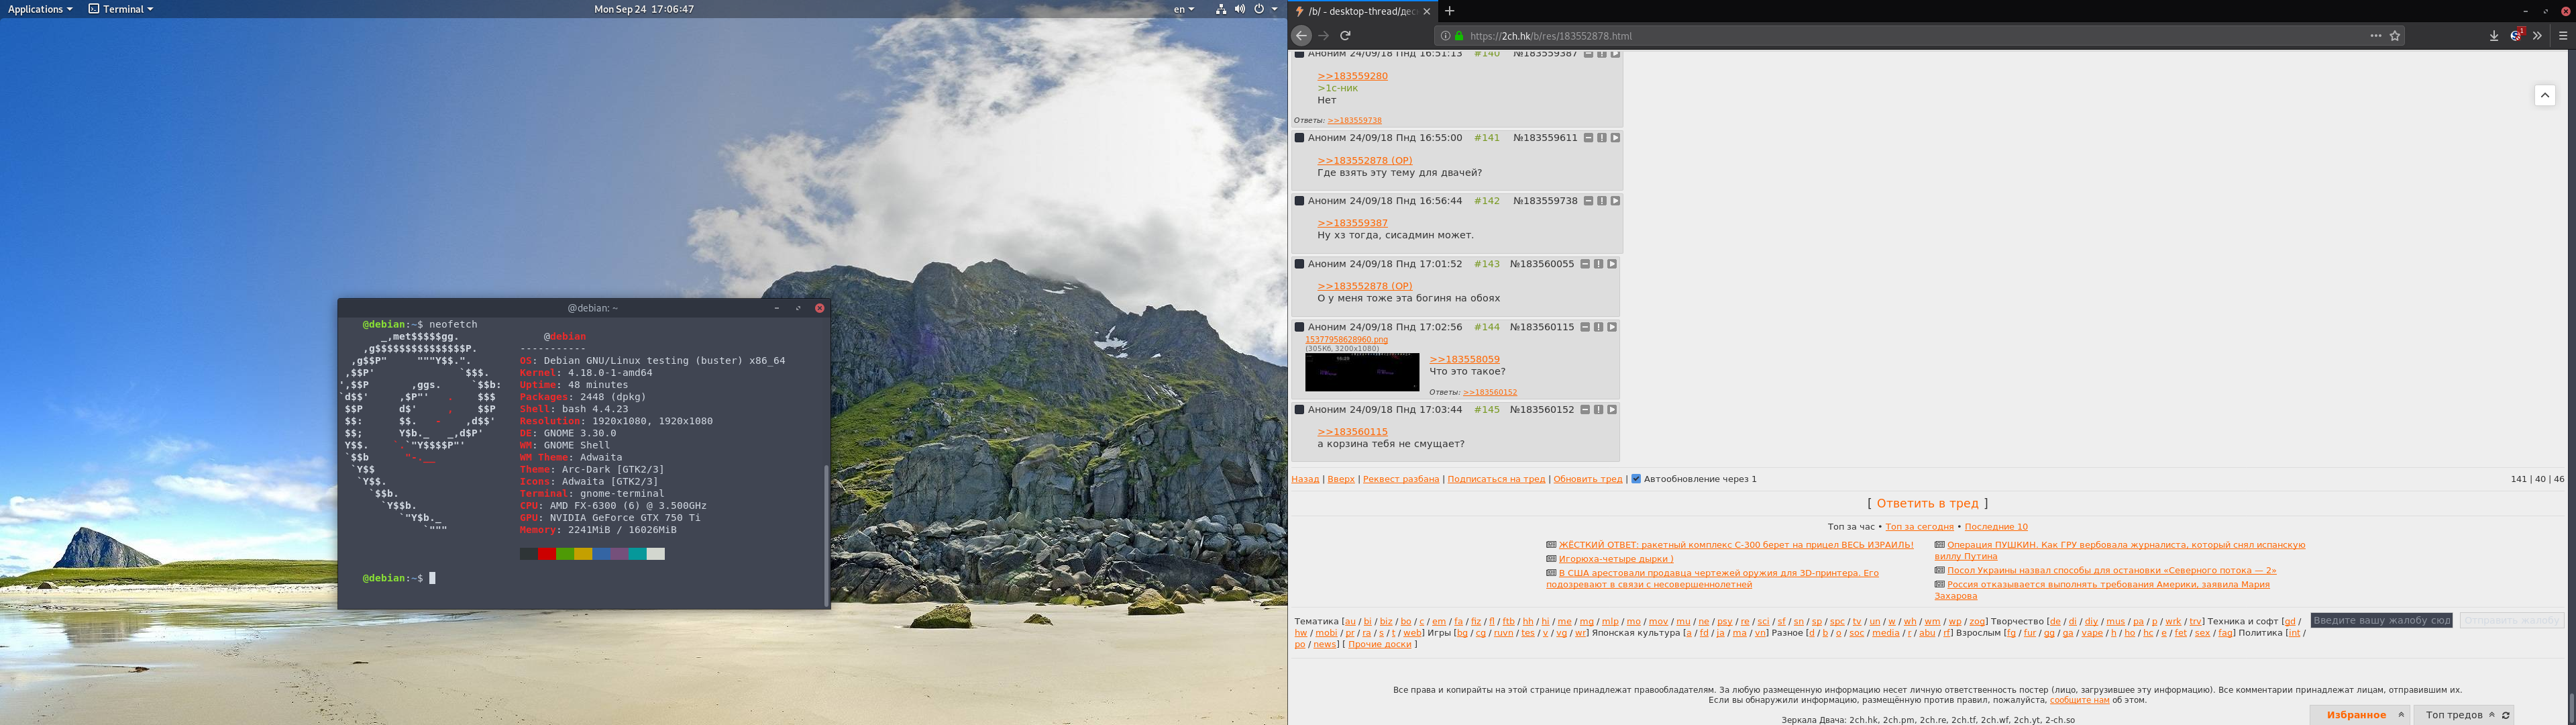Reload the 2ch page

pyautogui.click(x=1345, y=35)
